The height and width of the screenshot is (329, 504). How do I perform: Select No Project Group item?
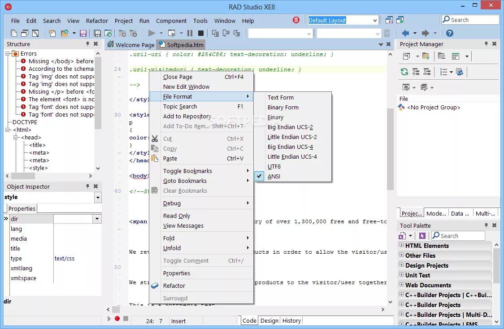[x=434, y=107]
